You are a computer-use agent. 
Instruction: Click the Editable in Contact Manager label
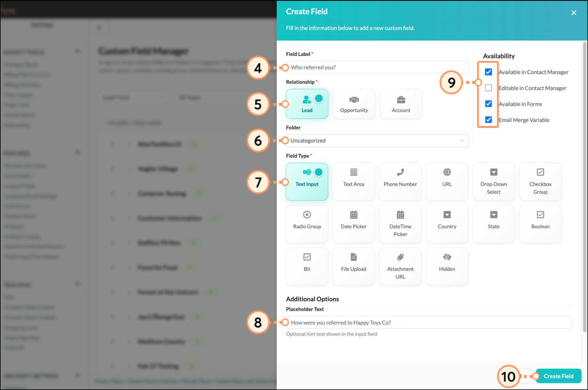532,88
